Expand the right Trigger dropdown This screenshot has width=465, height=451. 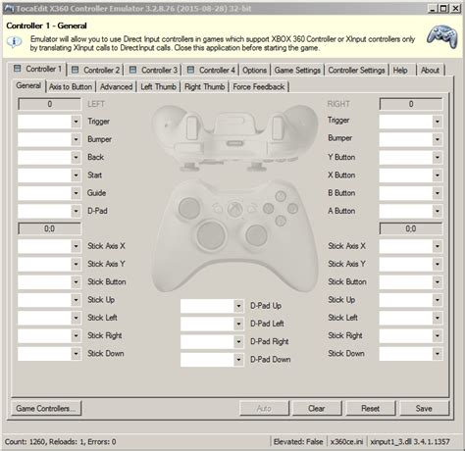point(438,122)
